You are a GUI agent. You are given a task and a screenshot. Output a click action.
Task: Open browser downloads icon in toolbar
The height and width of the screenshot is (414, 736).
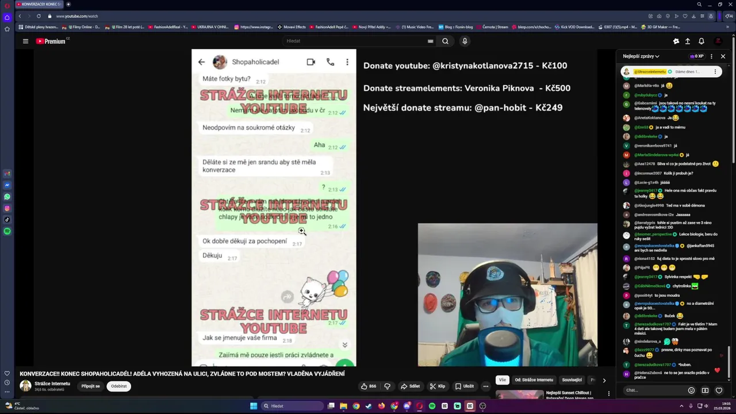[693, 16]
